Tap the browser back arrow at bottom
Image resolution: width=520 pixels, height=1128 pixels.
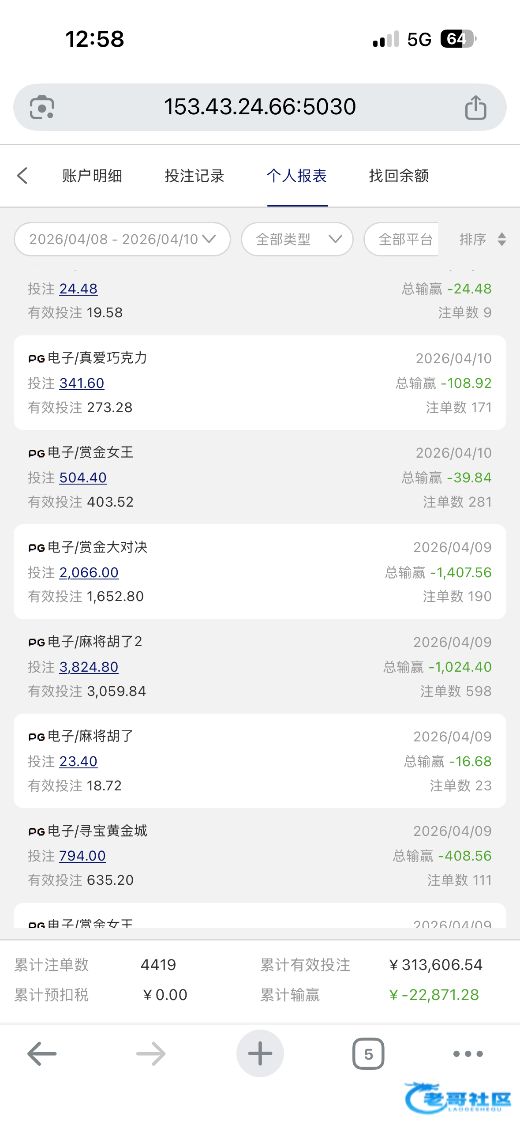point(42,1053)
